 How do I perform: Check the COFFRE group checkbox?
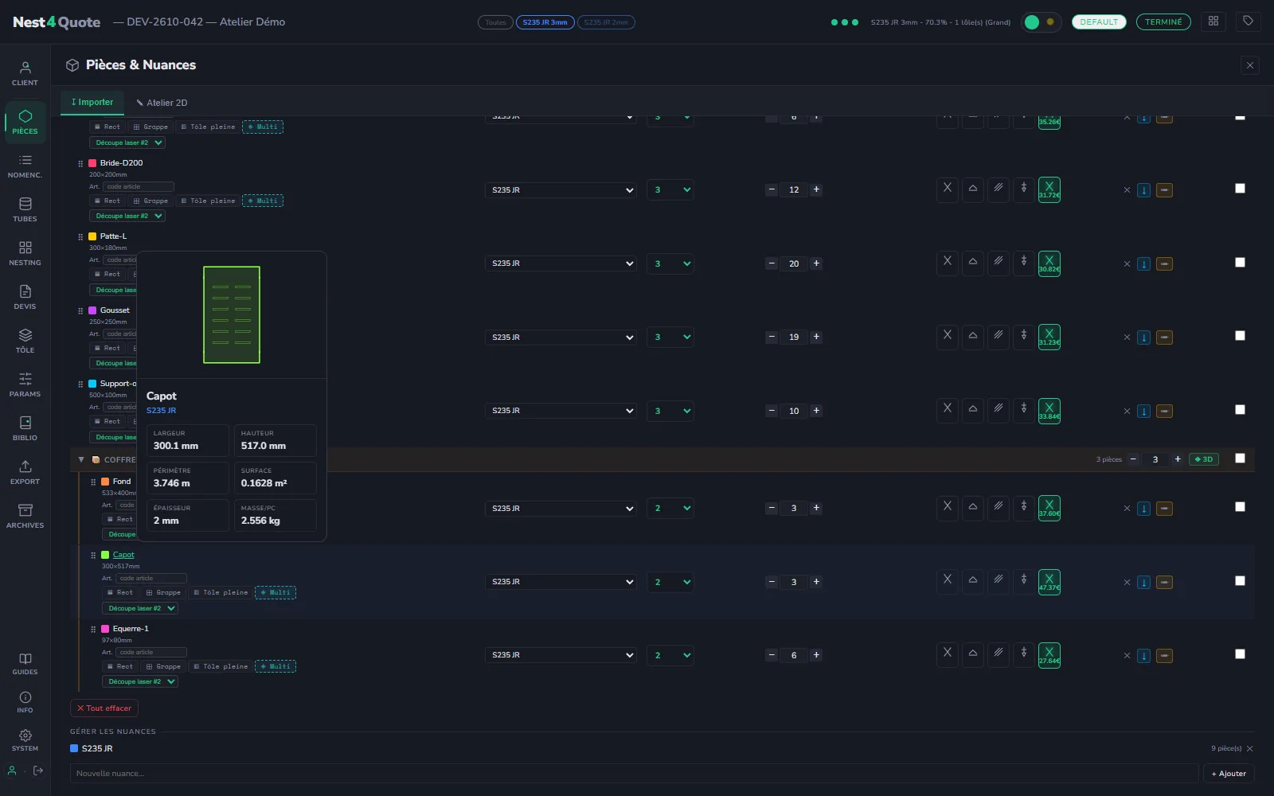1240,458
